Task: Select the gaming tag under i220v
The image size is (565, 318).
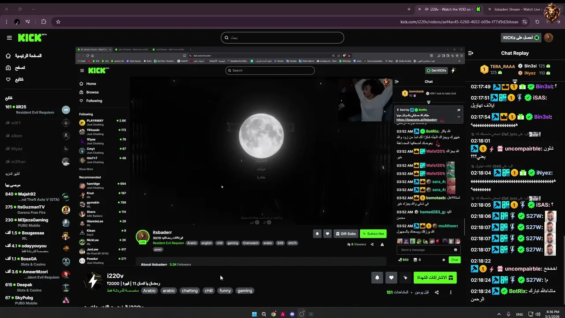Action: tap(245, 291)
